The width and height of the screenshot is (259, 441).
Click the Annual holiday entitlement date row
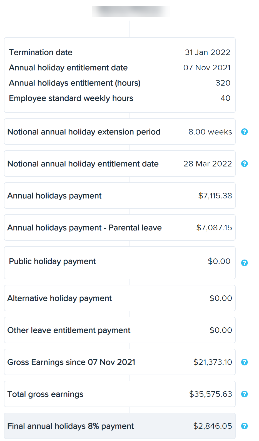coord(120,68)
